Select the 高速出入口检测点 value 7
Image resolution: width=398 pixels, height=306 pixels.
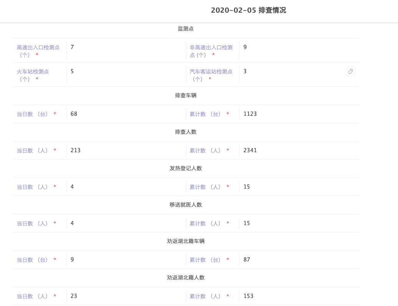(72, 47)
